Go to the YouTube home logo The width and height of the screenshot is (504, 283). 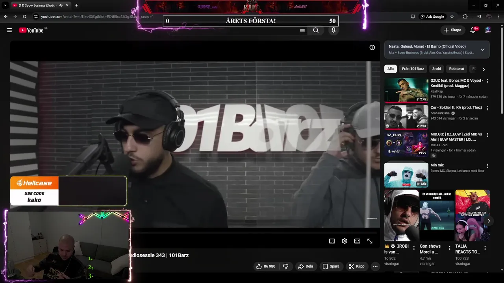[31, 30]
